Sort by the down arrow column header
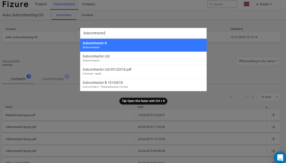The image size is (286, 163). point(266,107)
